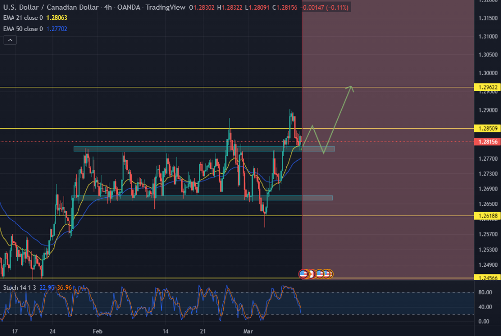Click the yellow 1.24566 price label on the axis
Viewport: 501px width, 336px height.
488,278
